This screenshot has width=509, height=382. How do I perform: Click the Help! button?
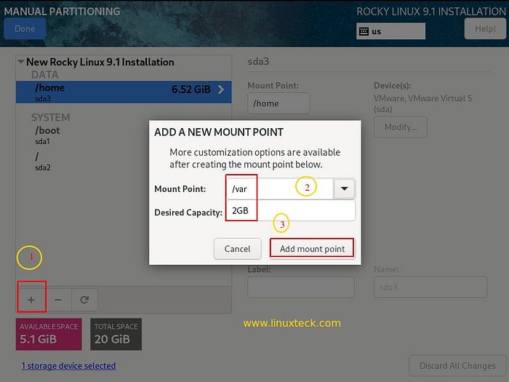pos(485,28)
